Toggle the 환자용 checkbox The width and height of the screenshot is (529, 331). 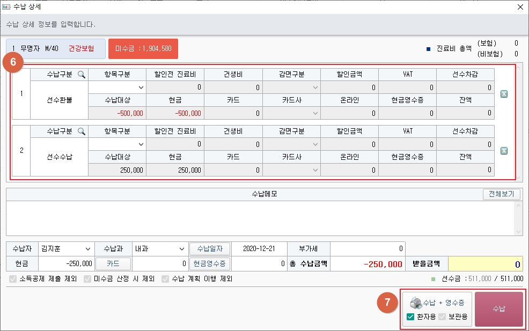pos(410,317)
